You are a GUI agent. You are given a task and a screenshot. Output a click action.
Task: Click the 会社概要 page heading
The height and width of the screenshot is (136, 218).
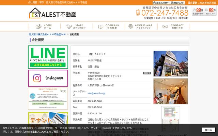click(38, 40)
